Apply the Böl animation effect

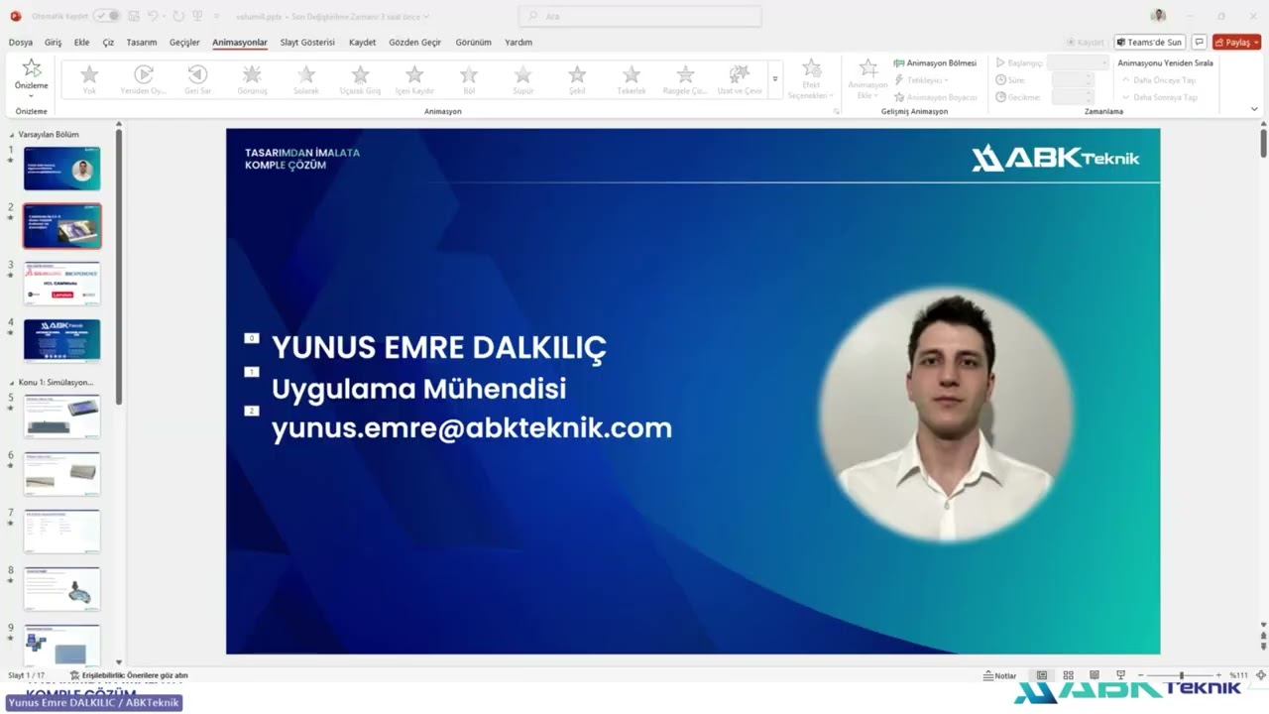click(469, 79)
